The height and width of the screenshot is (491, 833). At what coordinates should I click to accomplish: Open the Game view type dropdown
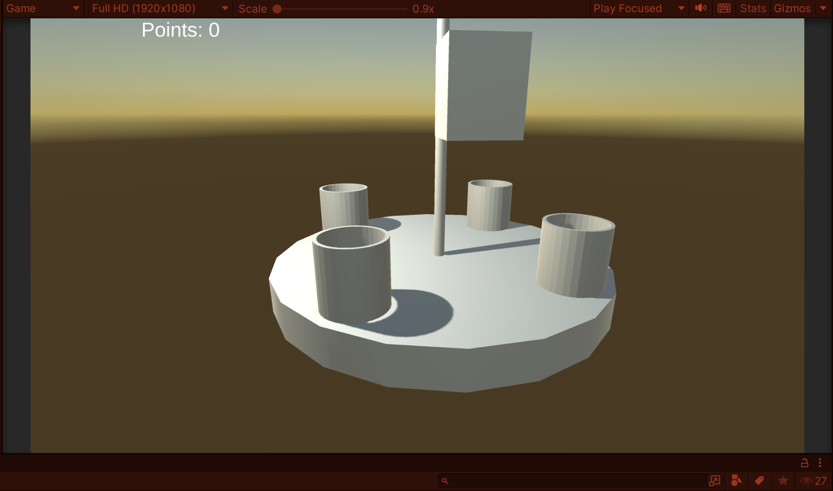click(43, 8)
